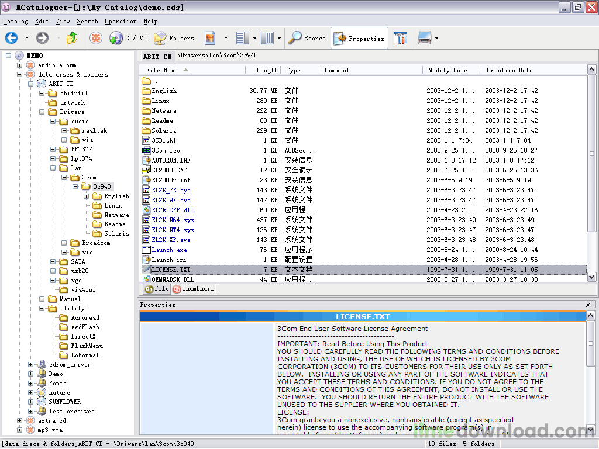
Task: Click the column view icon
Action: click(267, 37)
